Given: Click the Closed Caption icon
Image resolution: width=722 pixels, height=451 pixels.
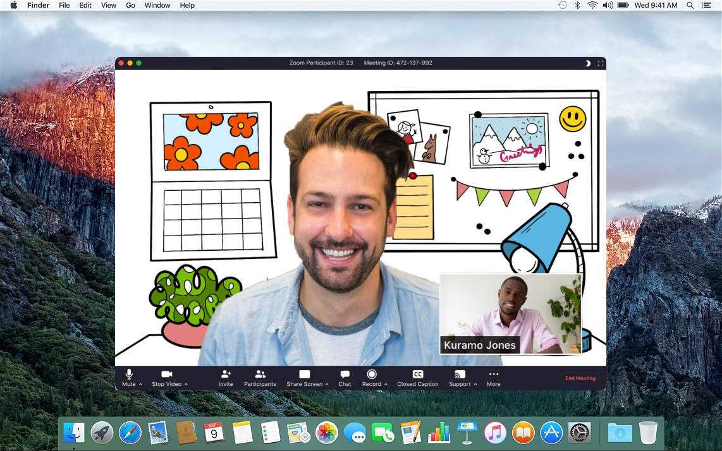Looking at the screenshot, I should click(x=417, y=375).
